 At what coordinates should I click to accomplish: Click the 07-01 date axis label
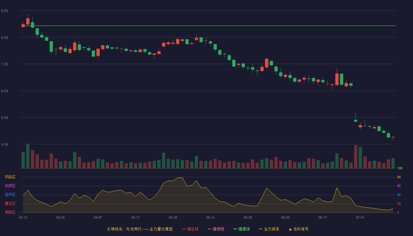point(360,217)
